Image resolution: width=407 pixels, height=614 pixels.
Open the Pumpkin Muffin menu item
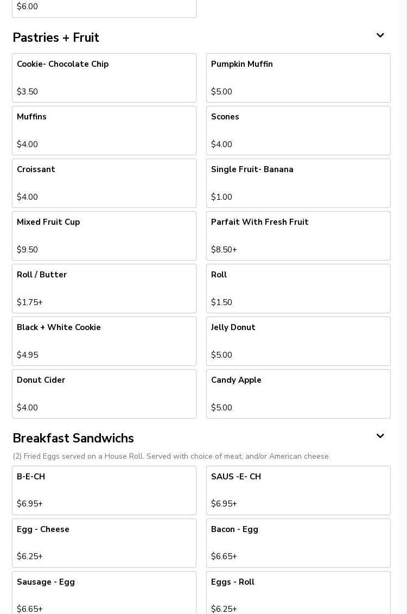[298, 78]
